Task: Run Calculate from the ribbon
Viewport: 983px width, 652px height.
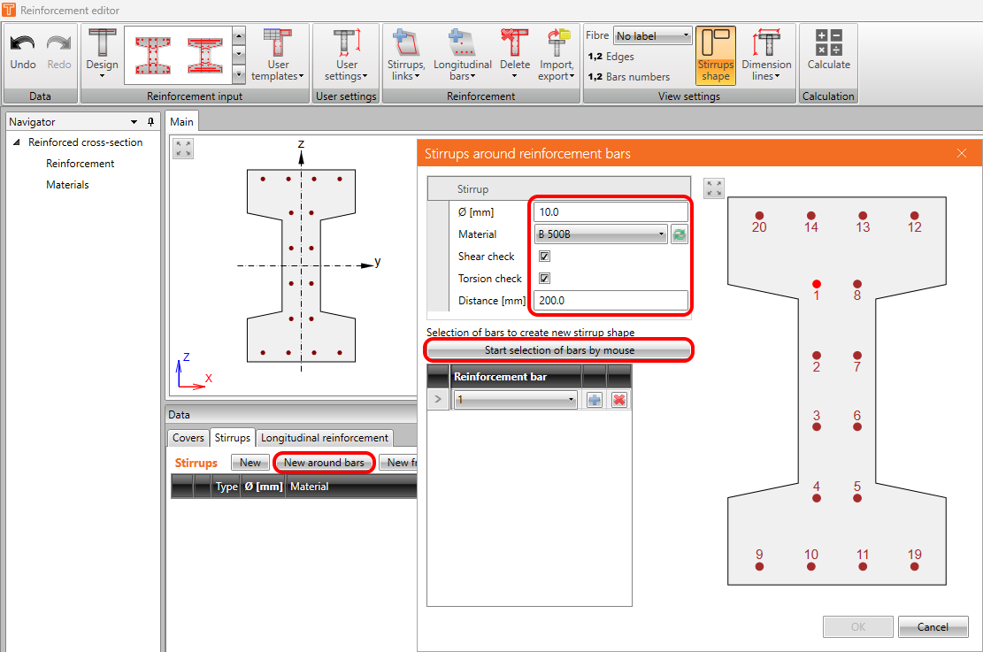Action: [828, 50]
